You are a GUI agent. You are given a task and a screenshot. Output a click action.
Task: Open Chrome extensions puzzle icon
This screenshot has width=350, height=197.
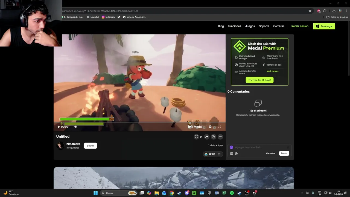(x=325, y=11)
